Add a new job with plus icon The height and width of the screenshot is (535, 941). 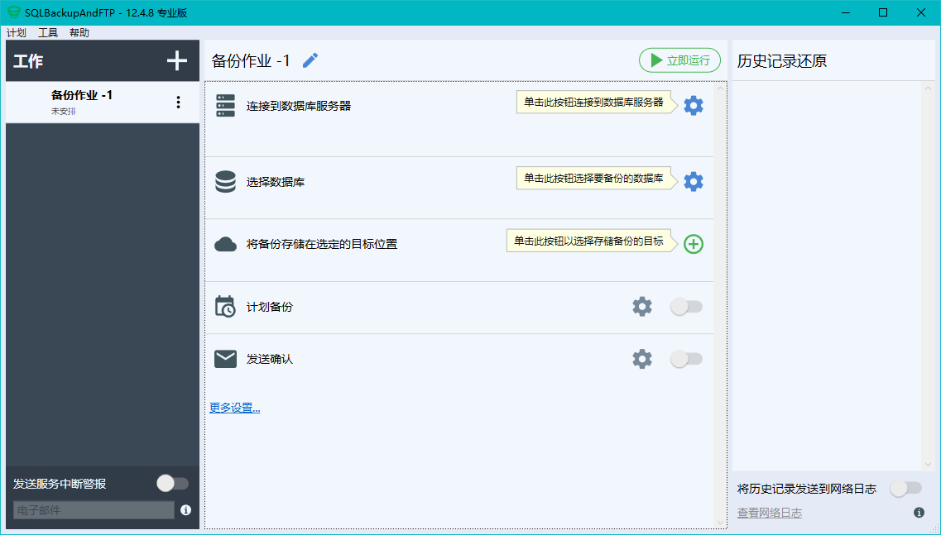pos(176,60)
